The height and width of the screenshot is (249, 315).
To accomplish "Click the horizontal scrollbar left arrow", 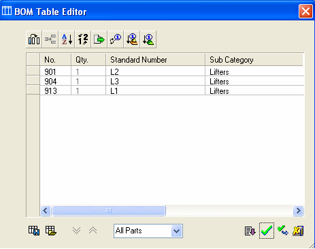I will coord(46,211).
